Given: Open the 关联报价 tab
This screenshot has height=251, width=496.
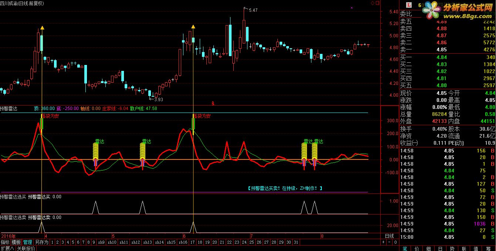Looking at the screenshot, I should [26, 248].
